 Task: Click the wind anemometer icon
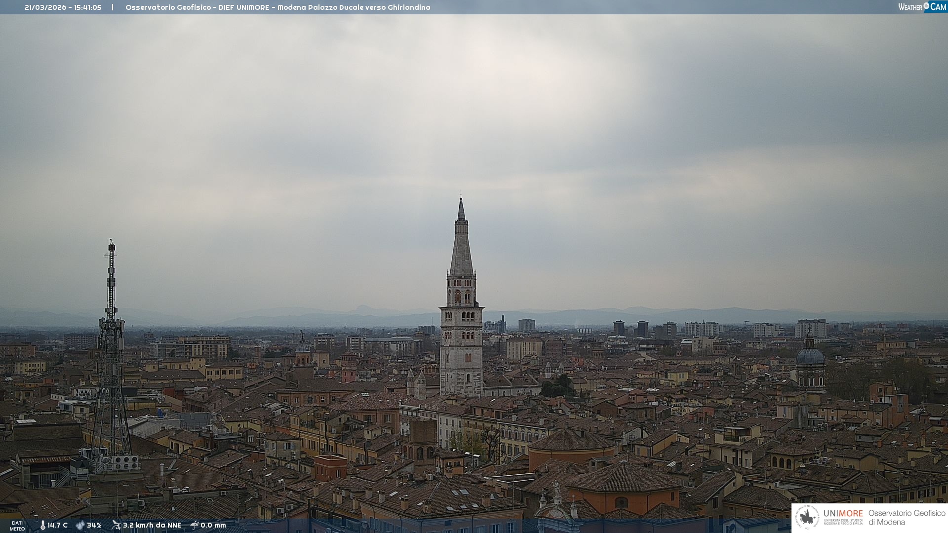(116, 525)
